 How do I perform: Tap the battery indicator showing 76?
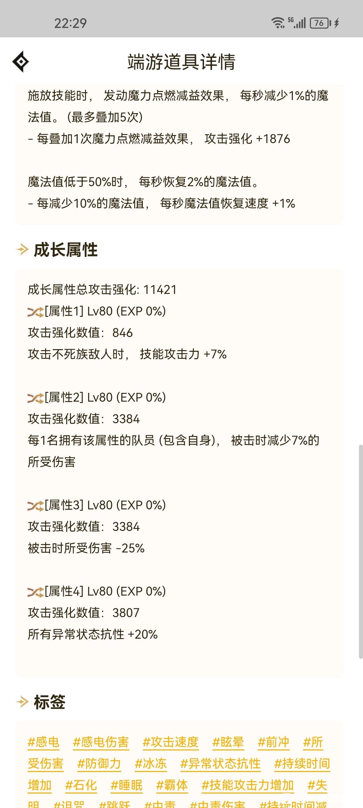[x=320, y=23]
